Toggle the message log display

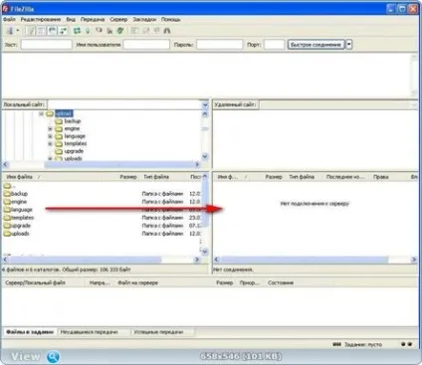coord(31,31)
